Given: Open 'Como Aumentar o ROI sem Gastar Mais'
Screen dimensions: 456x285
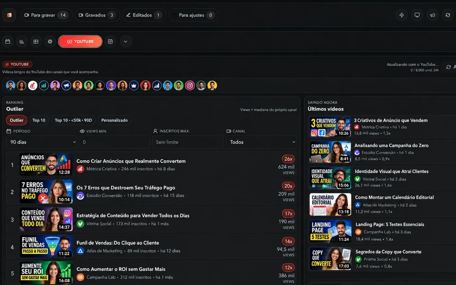Looking at the screenshot, I should 121,269.
